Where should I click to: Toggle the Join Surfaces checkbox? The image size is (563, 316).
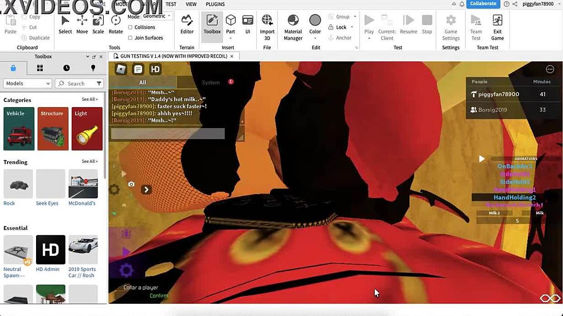coord(130,38)
